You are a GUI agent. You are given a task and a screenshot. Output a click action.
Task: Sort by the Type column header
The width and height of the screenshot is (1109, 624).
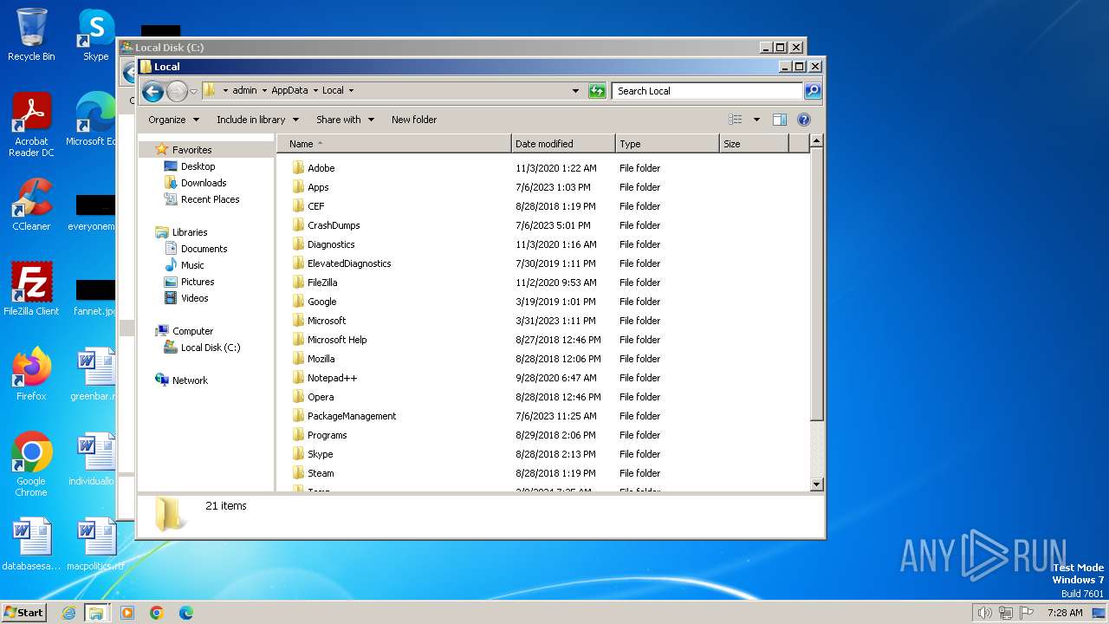[x=667, y=144]
